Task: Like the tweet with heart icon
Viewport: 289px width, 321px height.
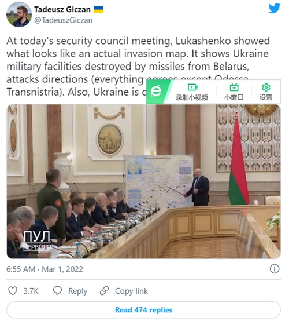Action: [x=13, y=291]
